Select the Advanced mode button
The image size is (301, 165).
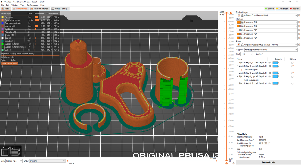click(x=282, y=9)
